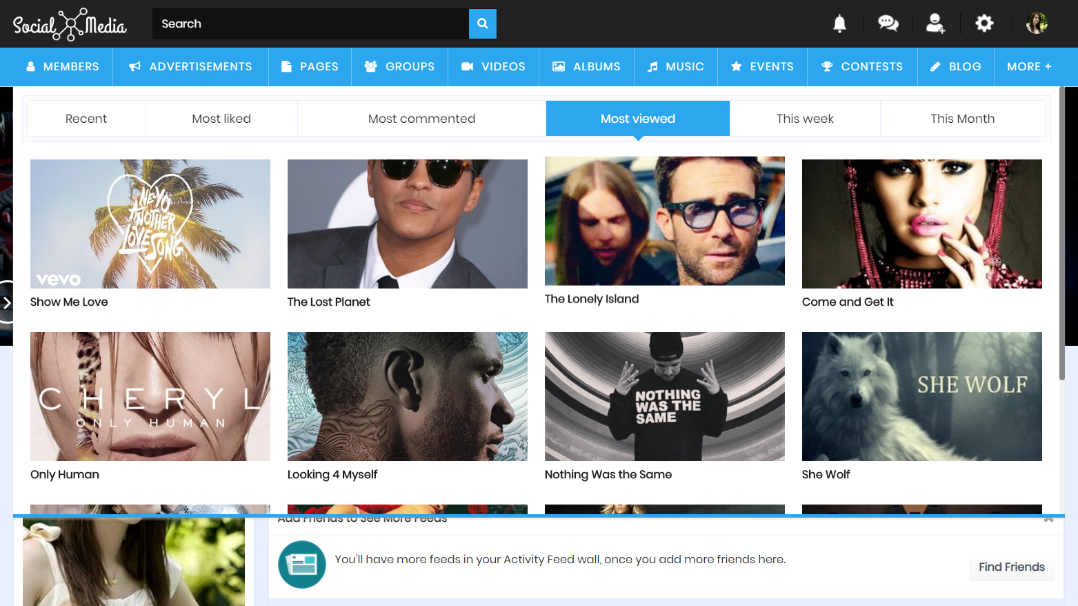Image resolution: width=1078 pixels, height=606 pixels.
Task: Click the Nothing Was the Same title
Action: [x=608, y=475]
